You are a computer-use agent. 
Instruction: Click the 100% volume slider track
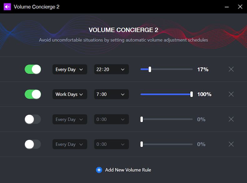167,94
